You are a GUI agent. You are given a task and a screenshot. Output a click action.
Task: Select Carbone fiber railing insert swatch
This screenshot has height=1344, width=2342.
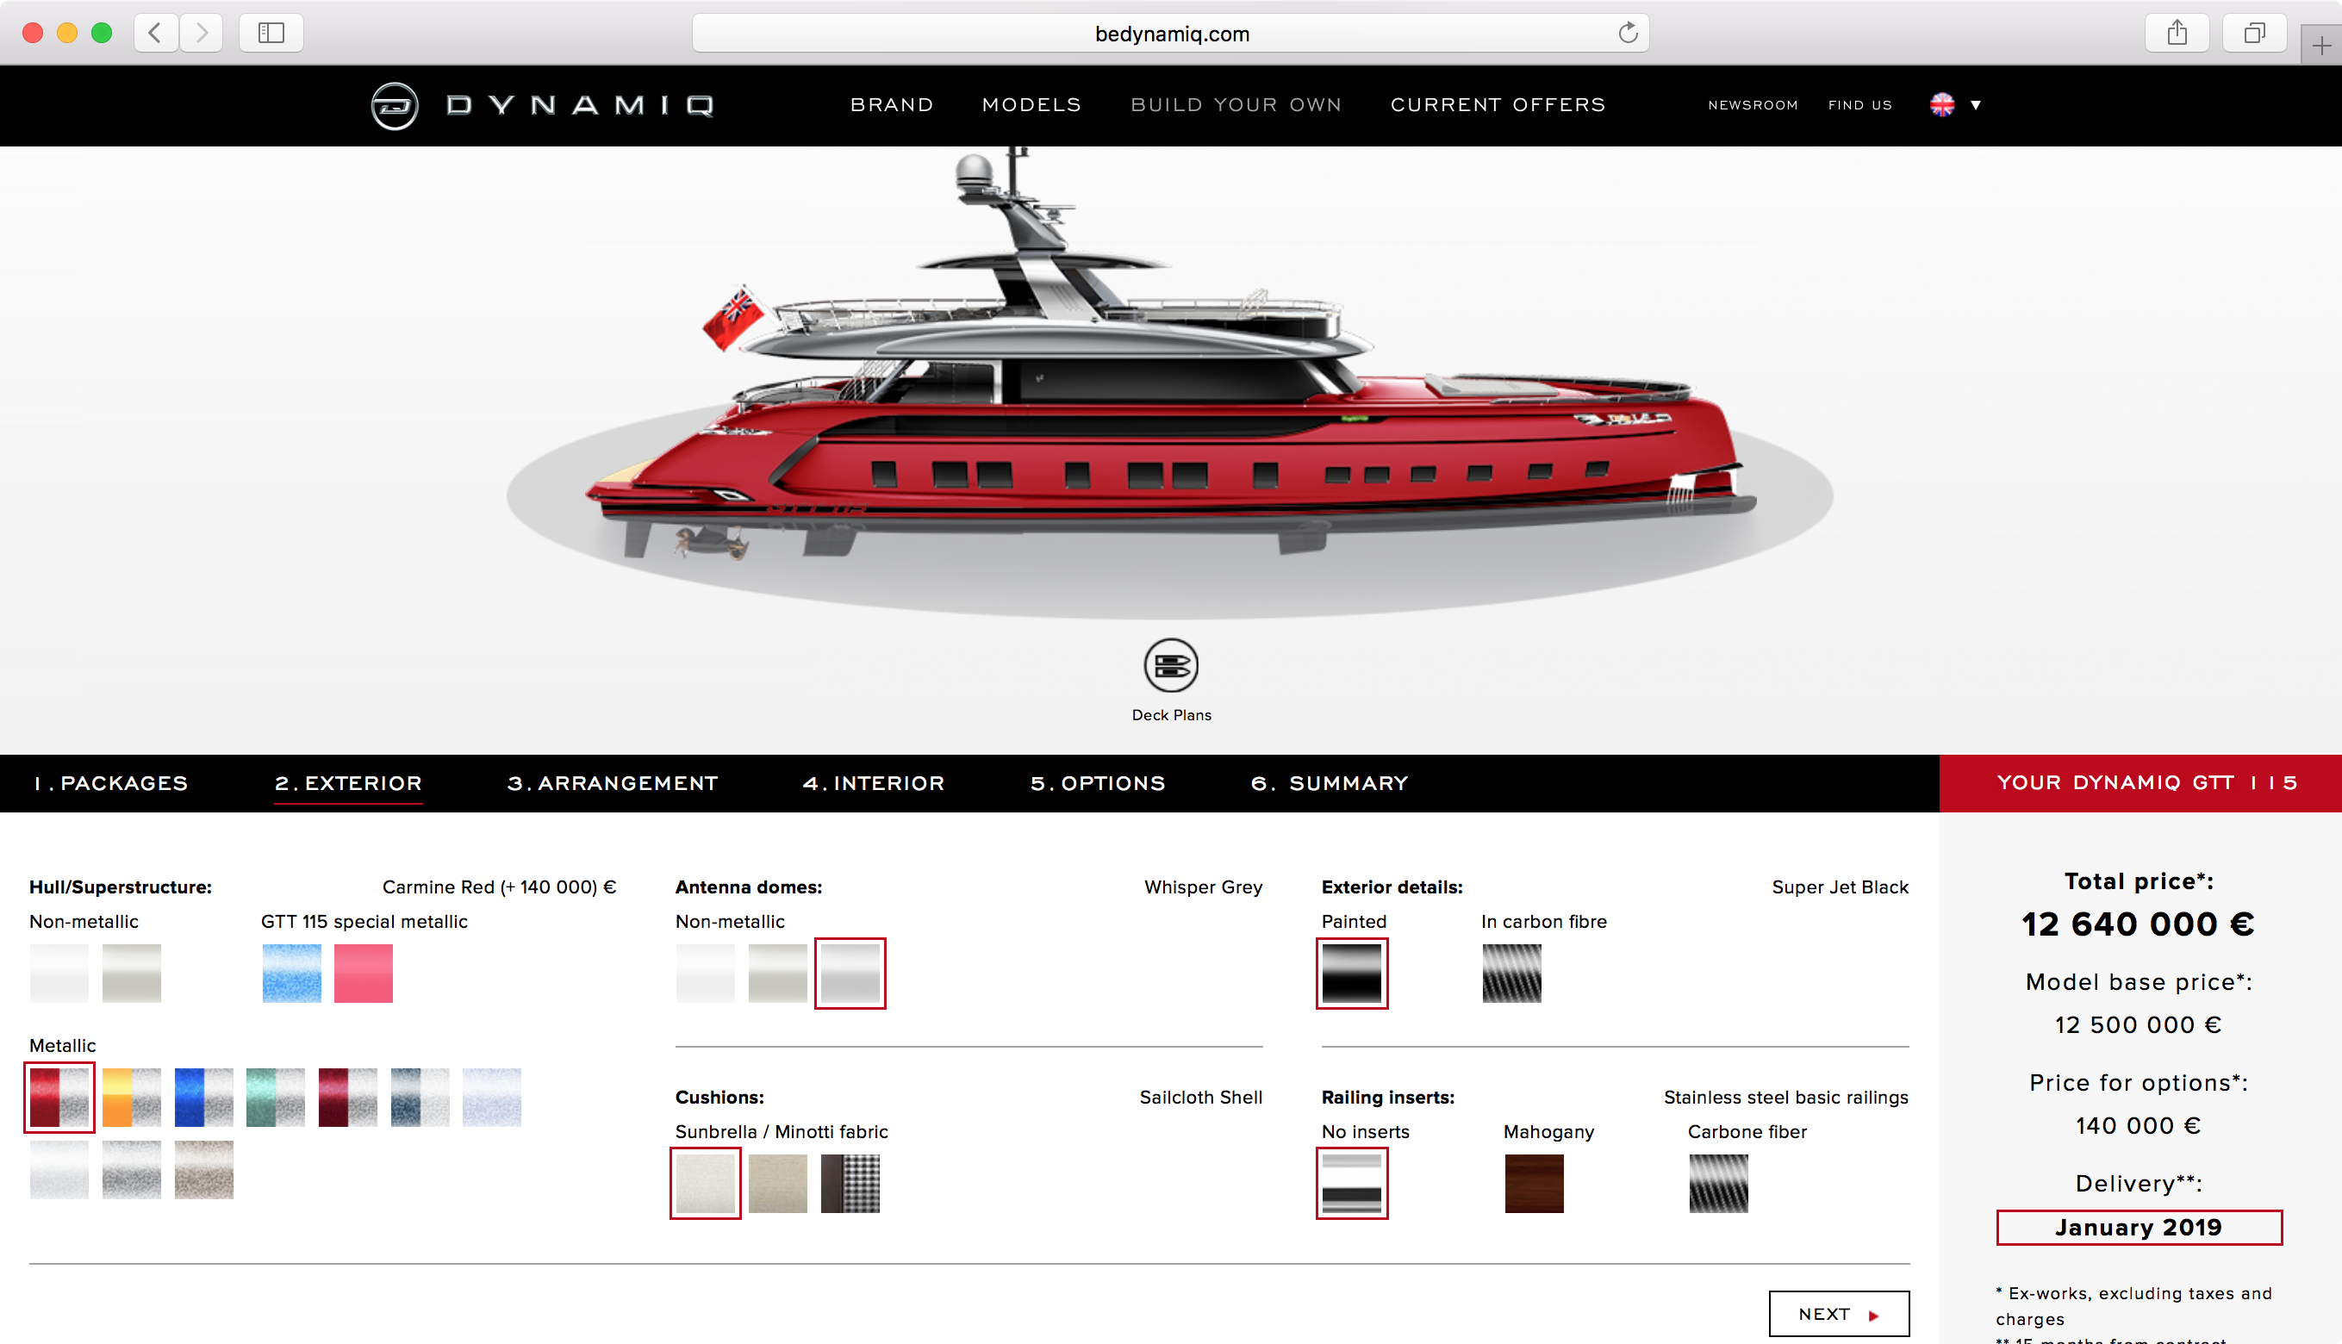coord(1718,1184)
